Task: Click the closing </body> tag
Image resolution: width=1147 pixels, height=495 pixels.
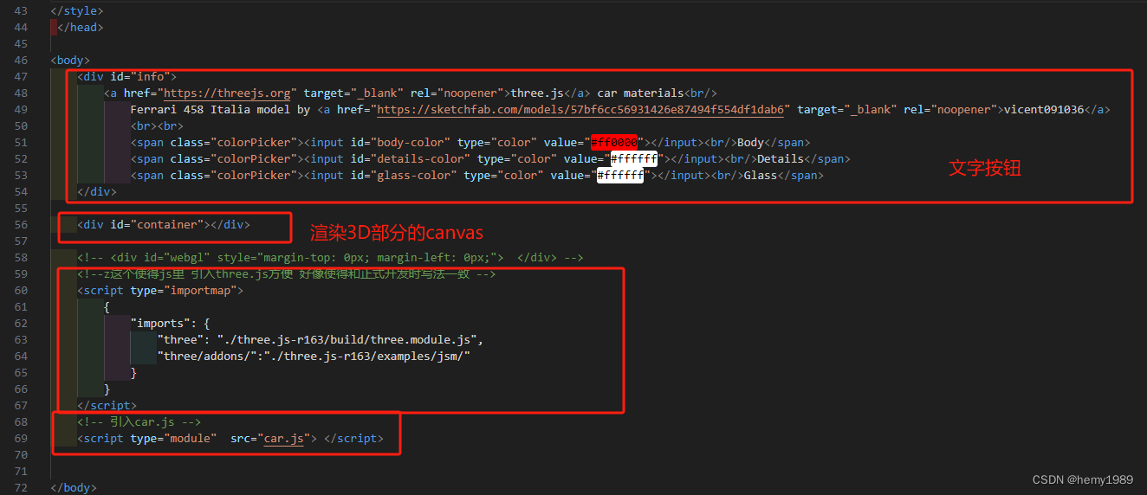Action: coord(74,488)
